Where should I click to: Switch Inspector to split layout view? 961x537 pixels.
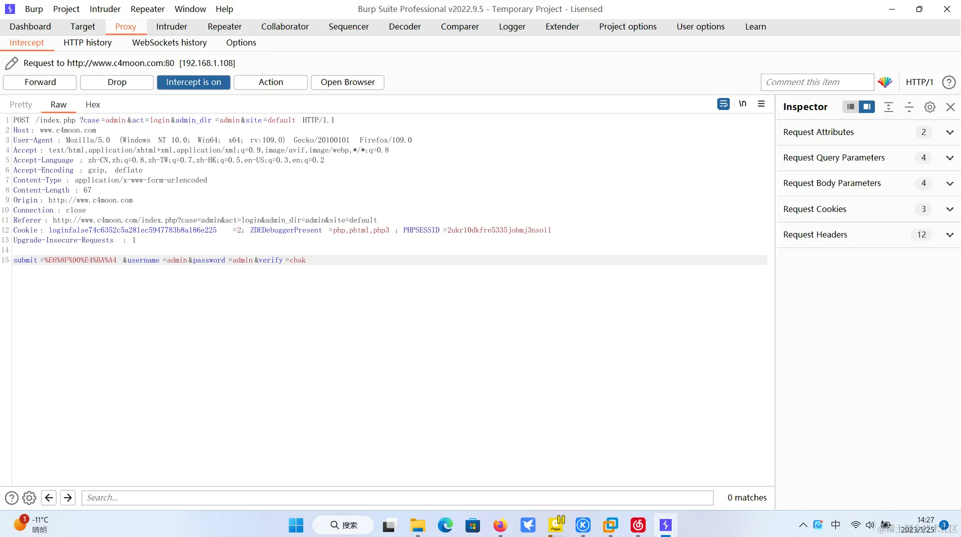click(x=867, y=106)
